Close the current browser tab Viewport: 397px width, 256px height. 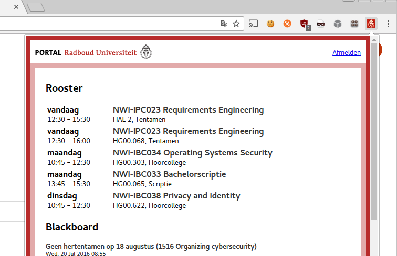click(x=16, y=7)
